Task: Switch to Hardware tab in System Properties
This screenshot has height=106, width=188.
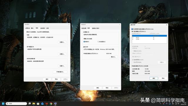Action: coord(32,28)
